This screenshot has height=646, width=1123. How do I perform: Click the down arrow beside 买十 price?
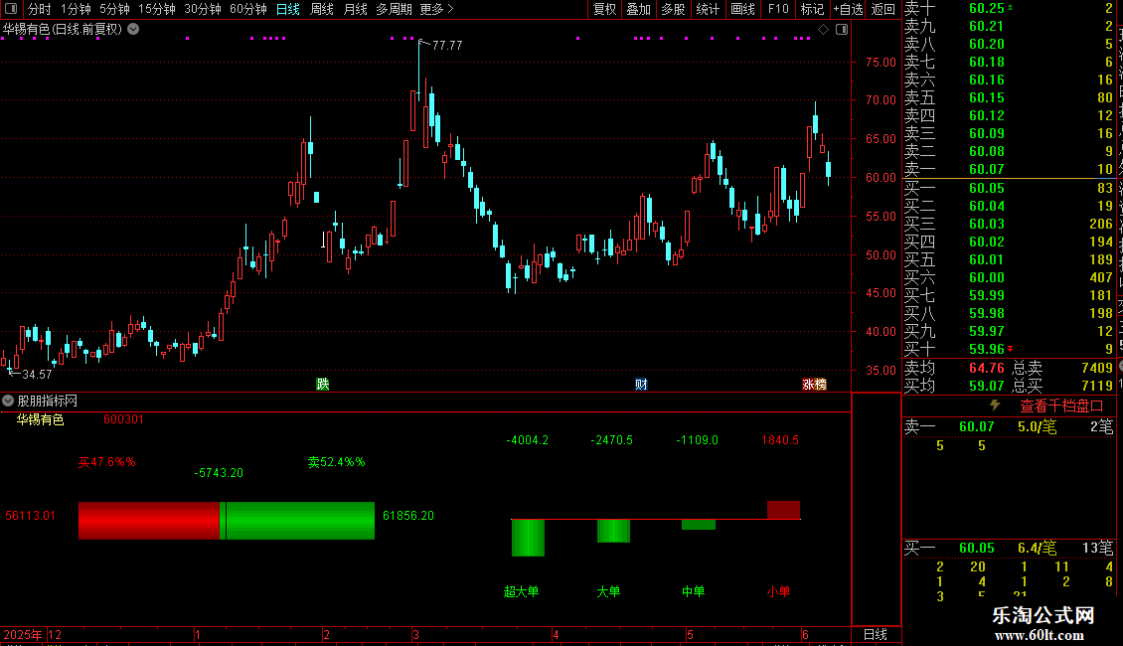[x=1011, y=349]
